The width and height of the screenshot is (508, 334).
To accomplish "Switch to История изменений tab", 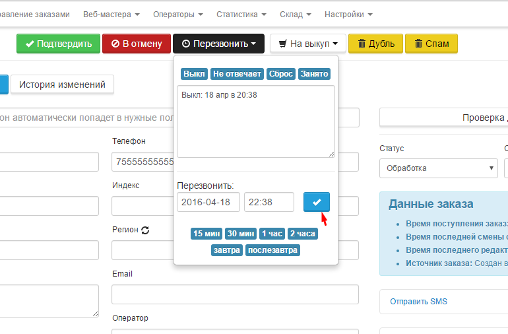I will point(62,84).
